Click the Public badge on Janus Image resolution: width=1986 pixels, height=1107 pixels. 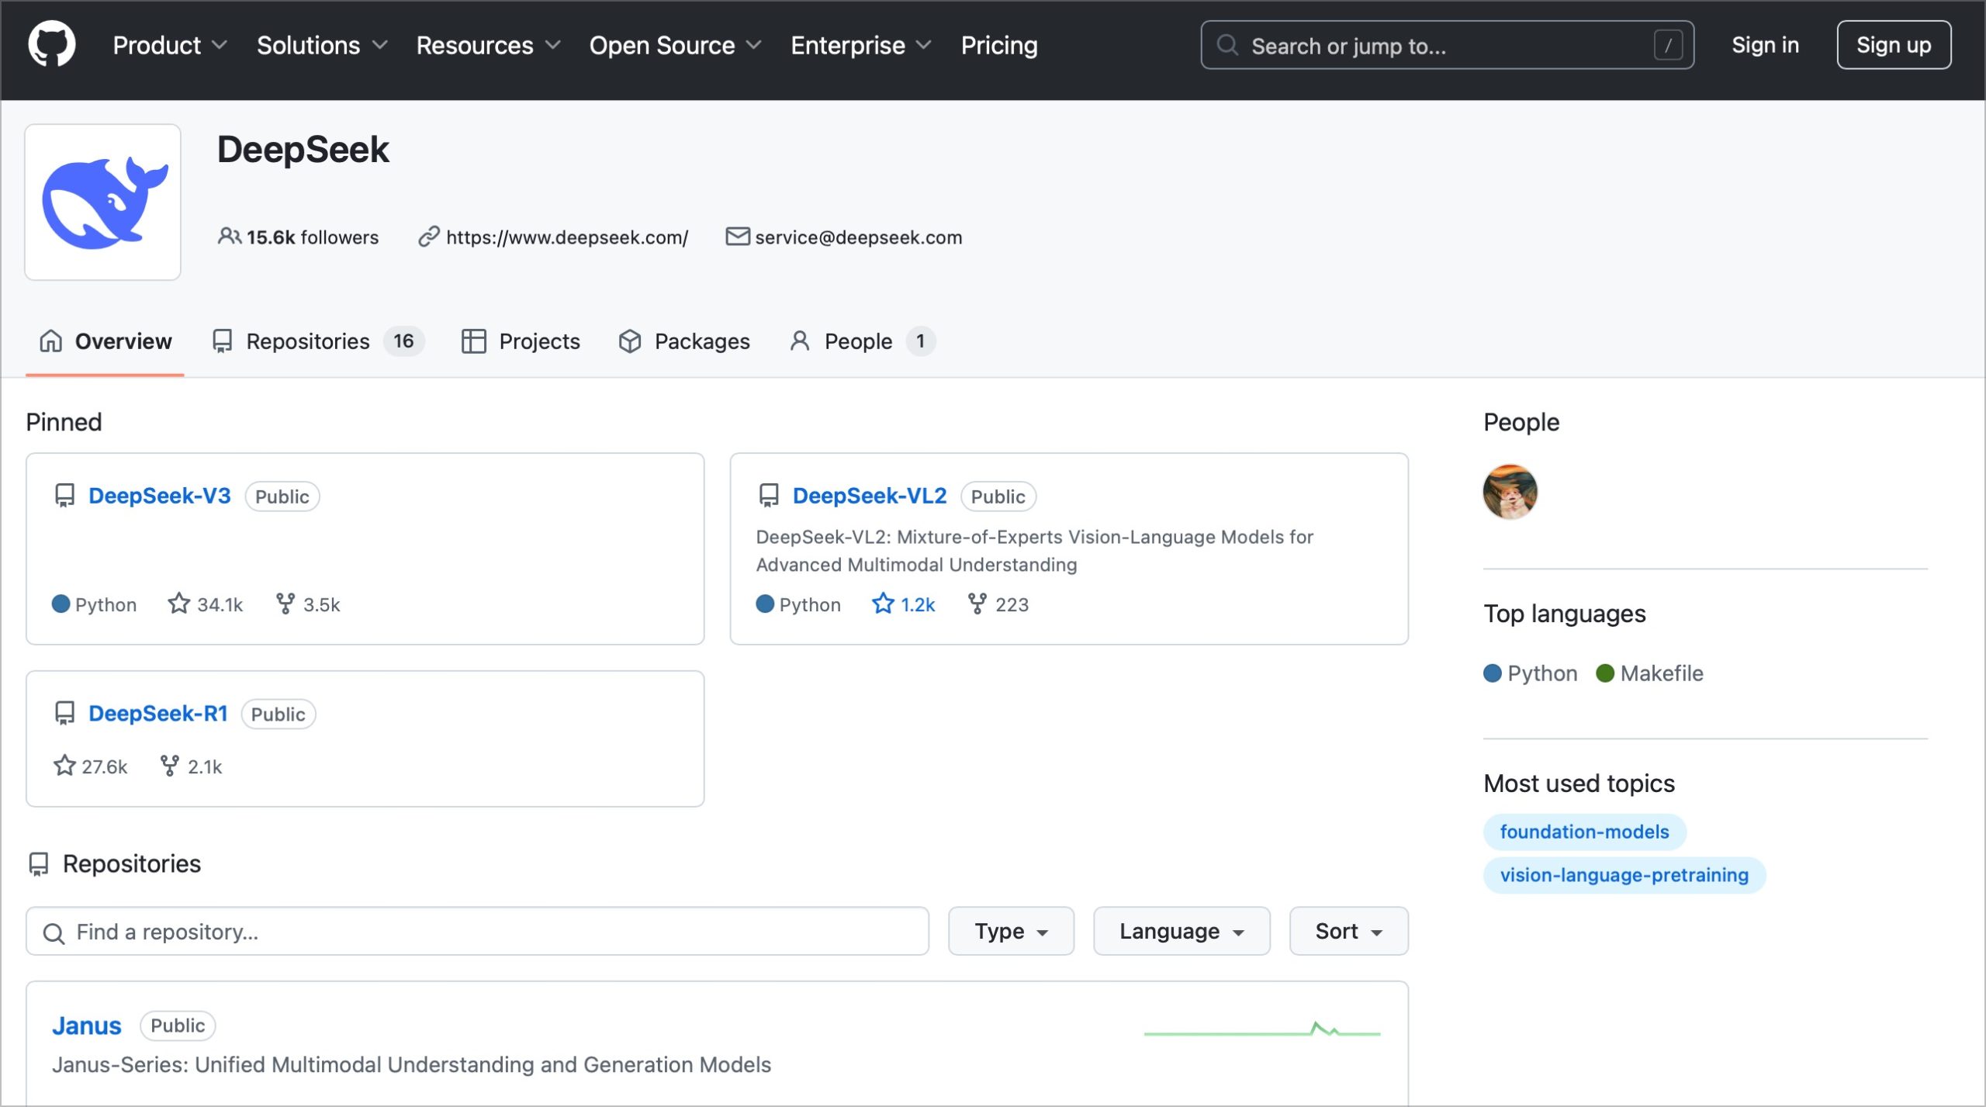pos(178,1026)
